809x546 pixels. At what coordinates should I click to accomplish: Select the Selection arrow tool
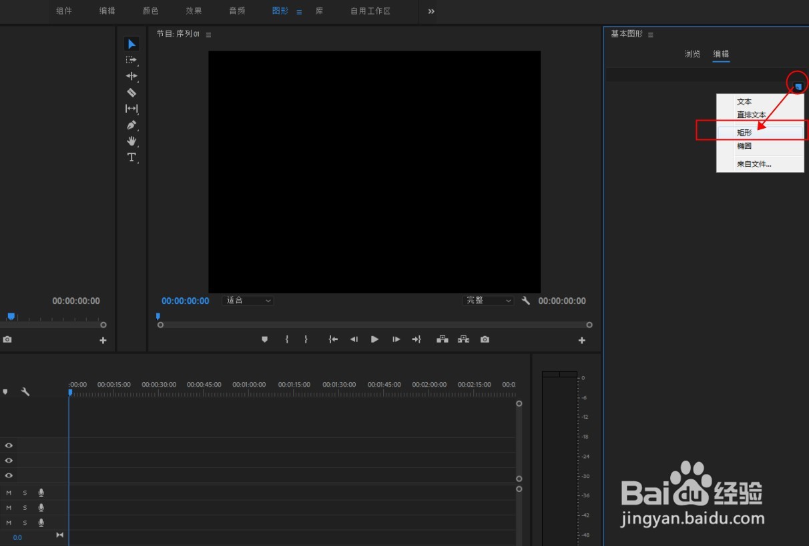(x=131, y=44)
